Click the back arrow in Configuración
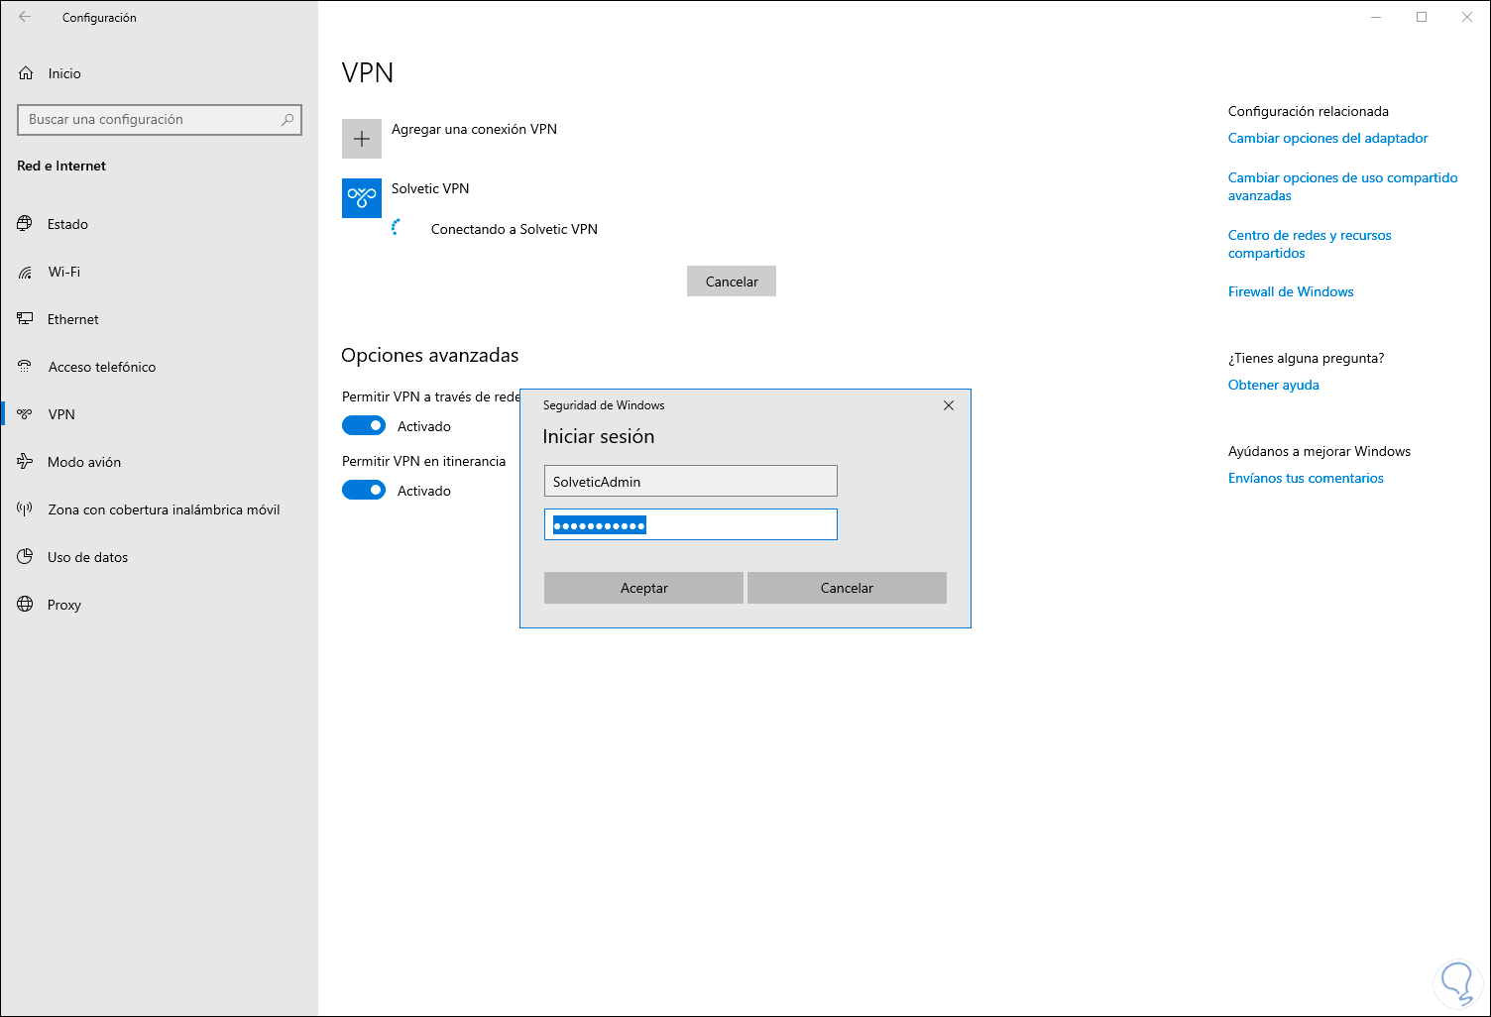The image size is (1491, 1017). (x=25, y=17)
